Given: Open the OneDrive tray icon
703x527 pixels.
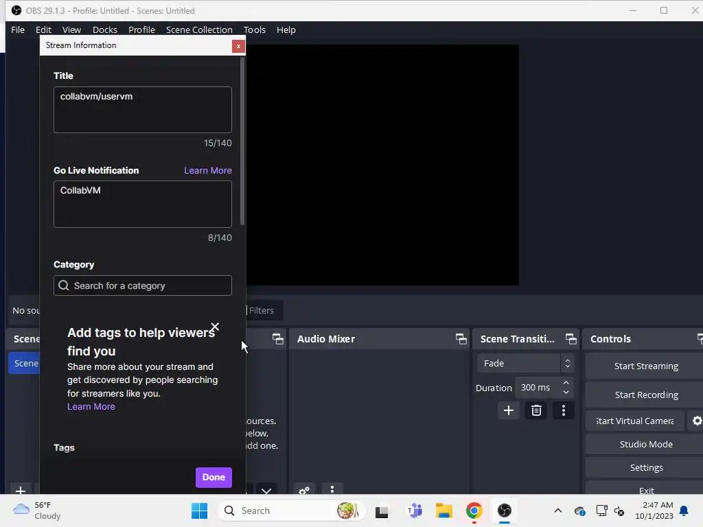Looking at the screenshot, I should pos(579,511).
